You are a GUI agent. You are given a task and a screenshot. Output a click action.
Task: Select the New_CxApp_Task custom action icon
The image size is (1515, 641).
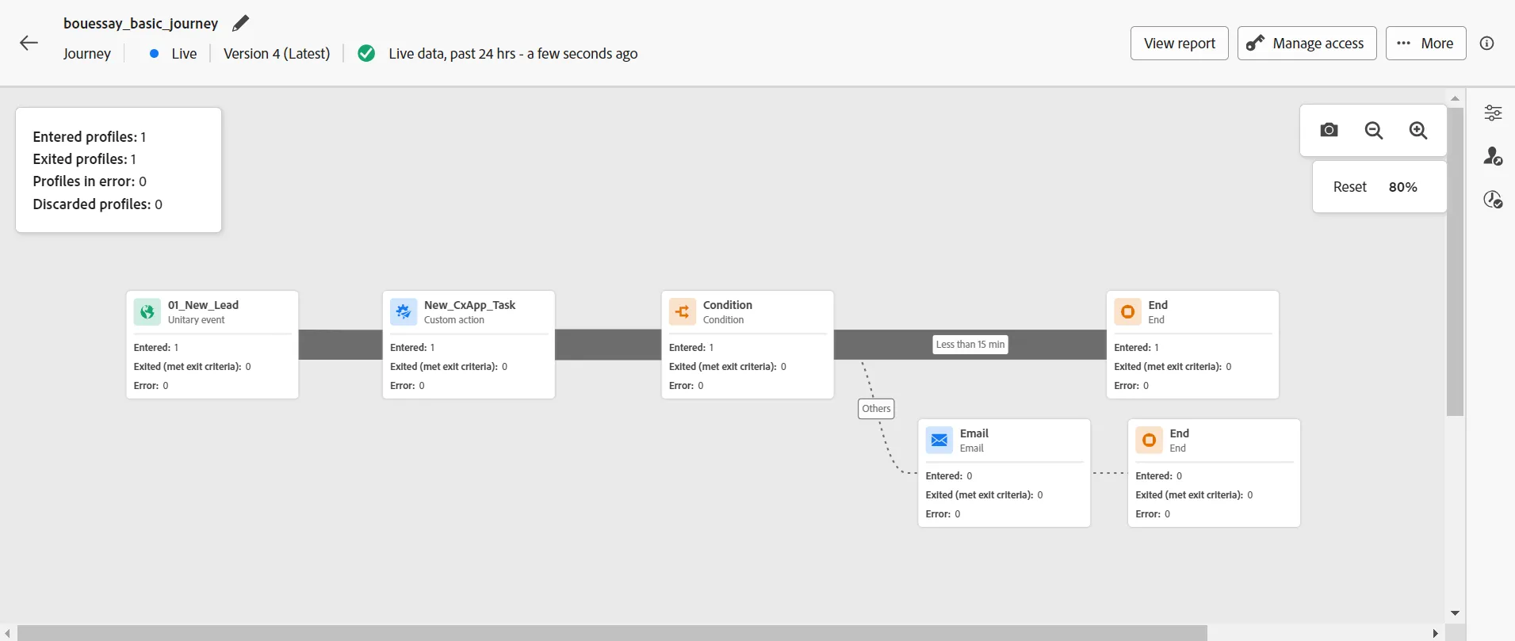[x=404, y=311]
